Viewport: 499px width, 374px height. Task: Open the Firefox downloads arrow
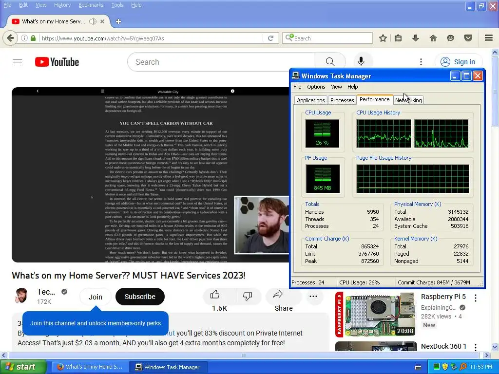(416, 38)
